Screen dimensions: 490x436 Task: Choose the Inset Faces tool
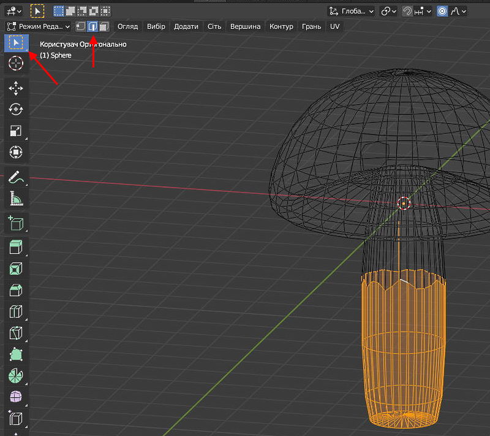tap(17, 269)
